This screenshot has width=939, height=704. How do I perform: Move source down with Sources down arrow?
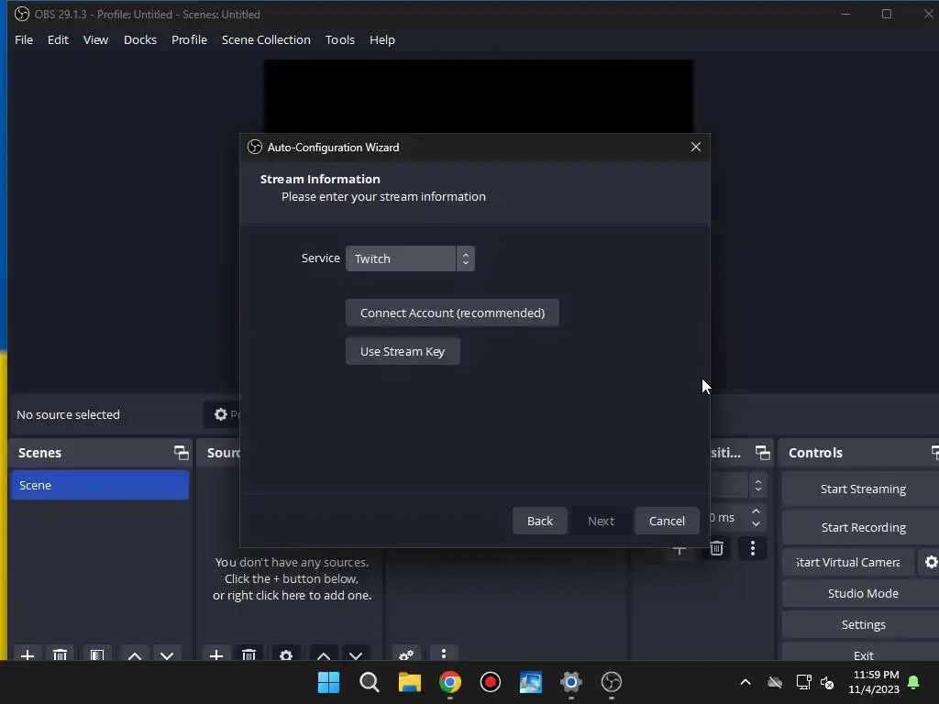356,654
